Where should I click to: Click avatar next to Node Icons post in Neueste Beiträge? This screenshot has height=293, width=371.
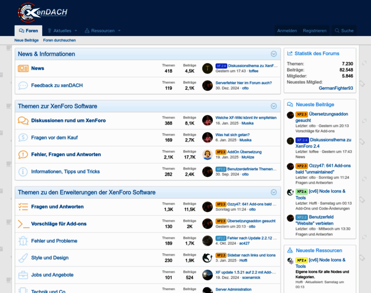[x=290, y=192]
